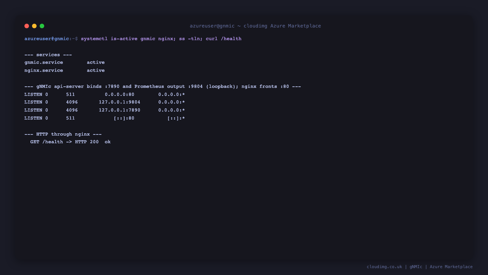Click the '[::]:80' IPv6 listen address
The height and width of the screenshot is (275, 488).
click(x=124, y=118)
